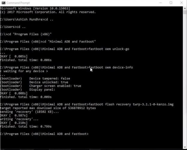
Task: Click the "Microsoft Windows [Version 10.0.15063]" line
Action: (x=35, y=8)
